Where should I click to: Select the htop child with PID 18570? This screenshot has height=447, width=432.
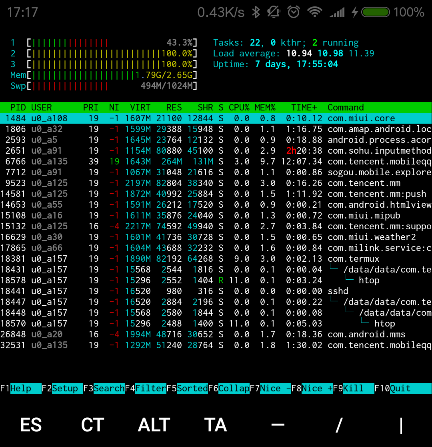pyautogui.click(x=216, y=324)
